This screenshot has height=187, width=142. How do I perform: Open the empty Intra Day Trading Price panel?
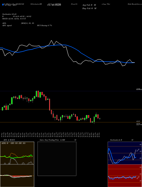57,159
